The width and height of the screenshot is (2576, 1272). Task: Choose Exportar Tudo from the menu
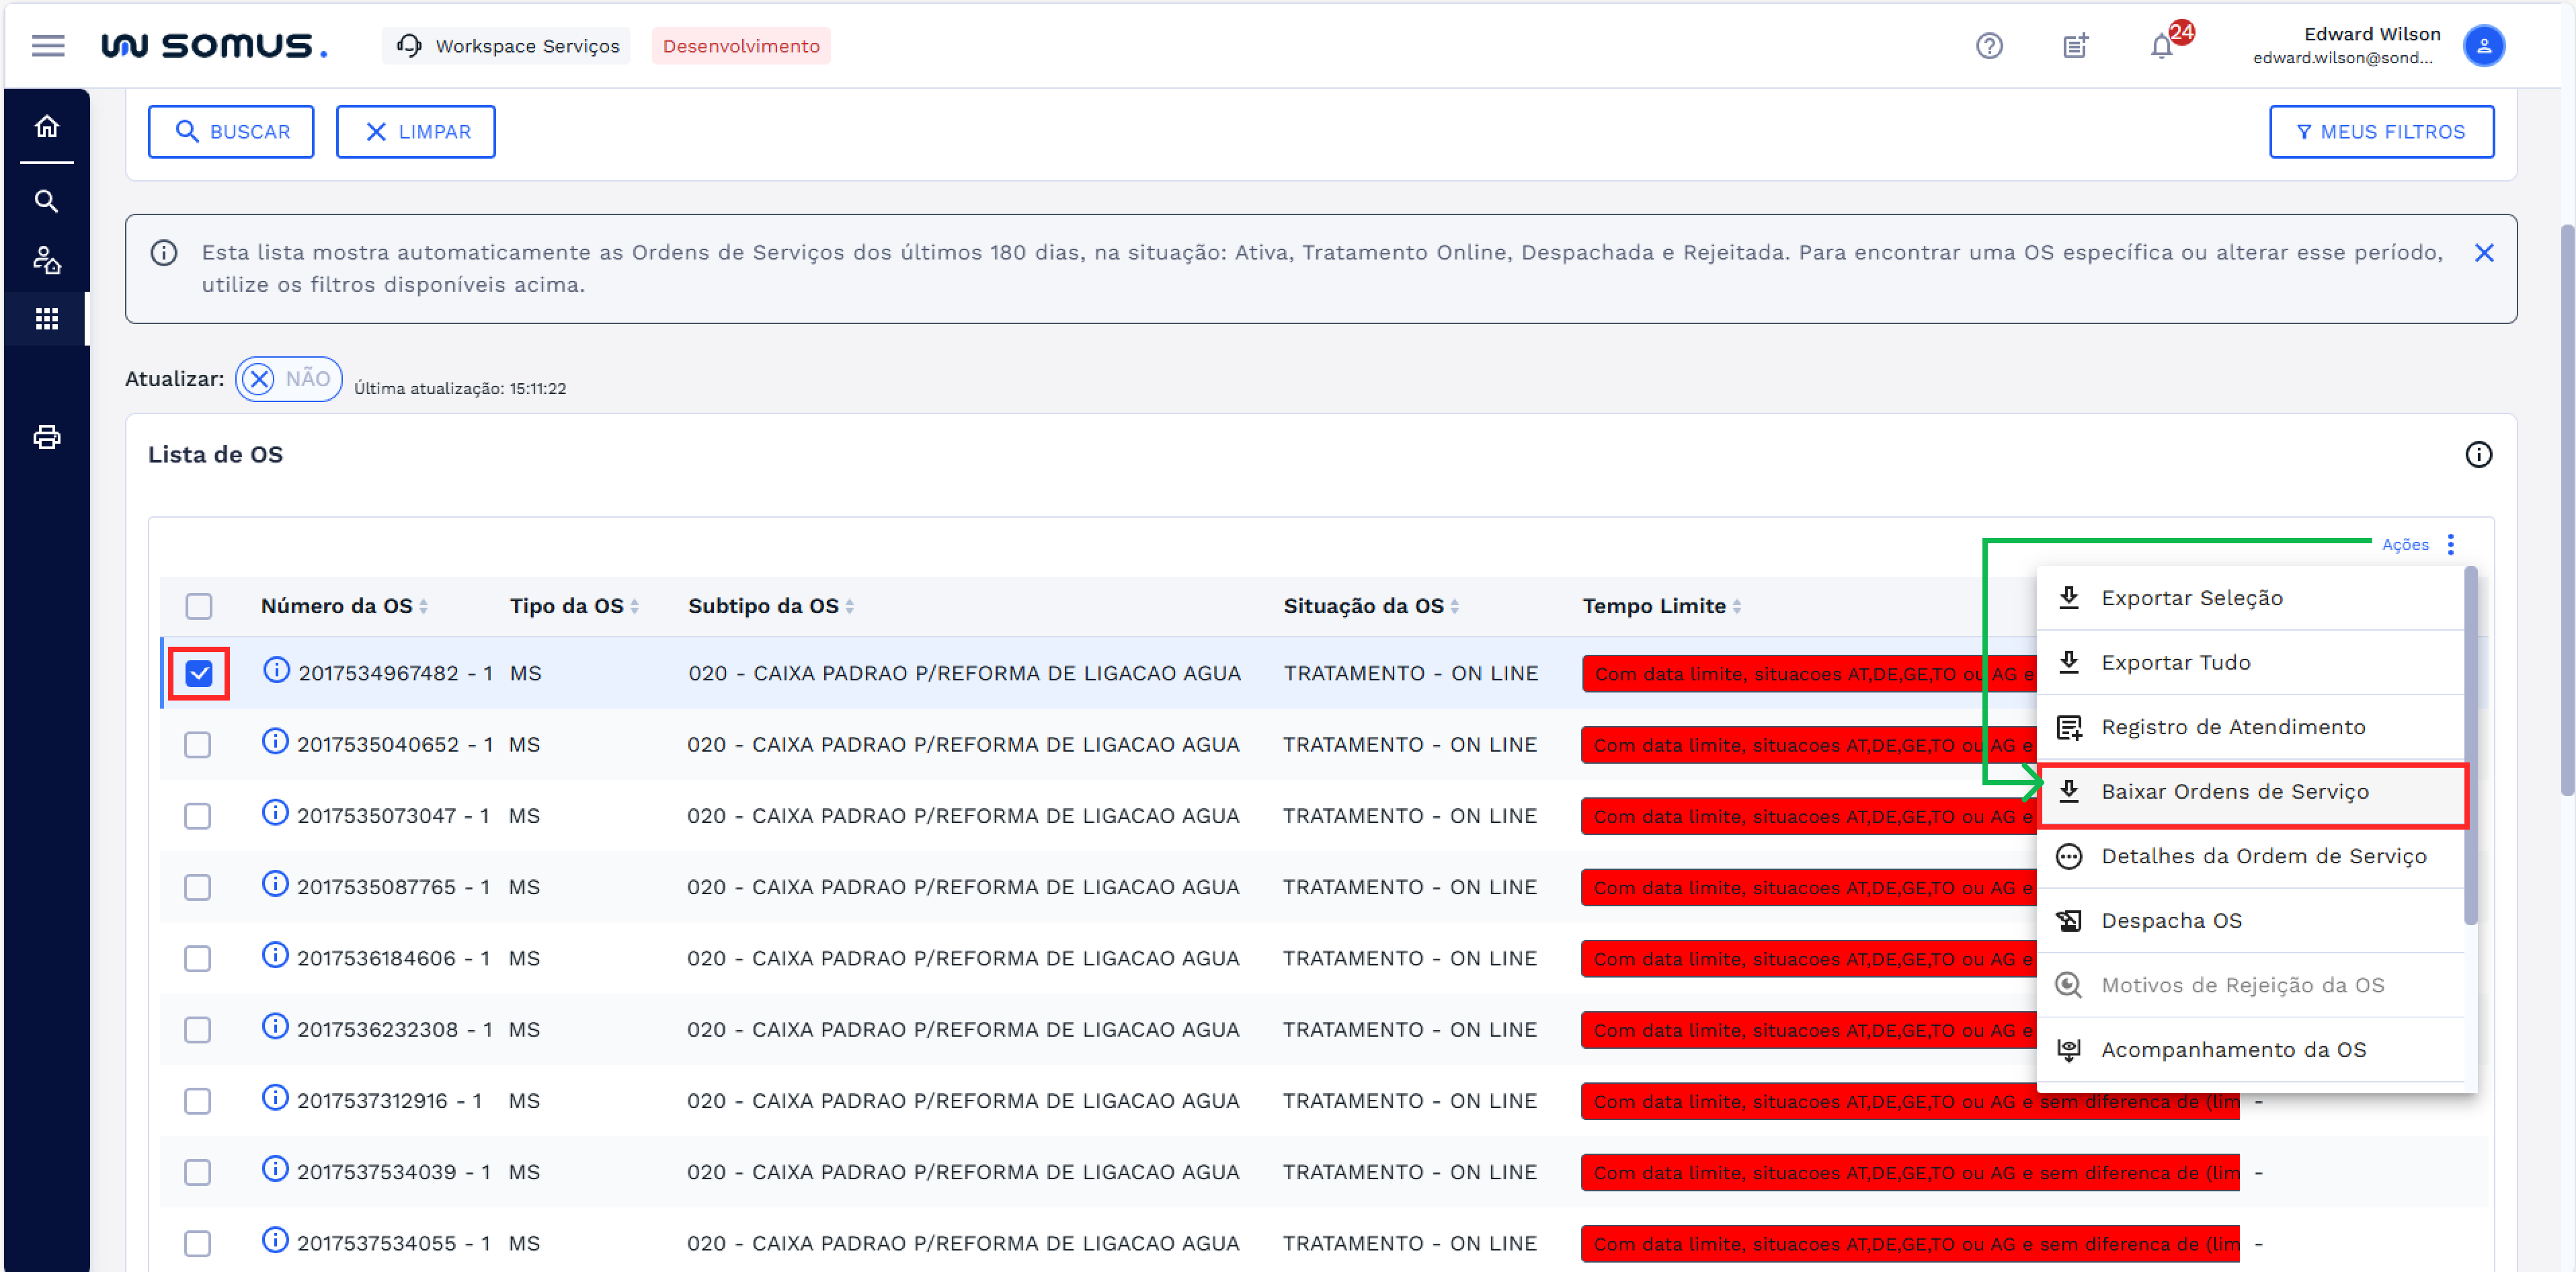point(2175,663)
